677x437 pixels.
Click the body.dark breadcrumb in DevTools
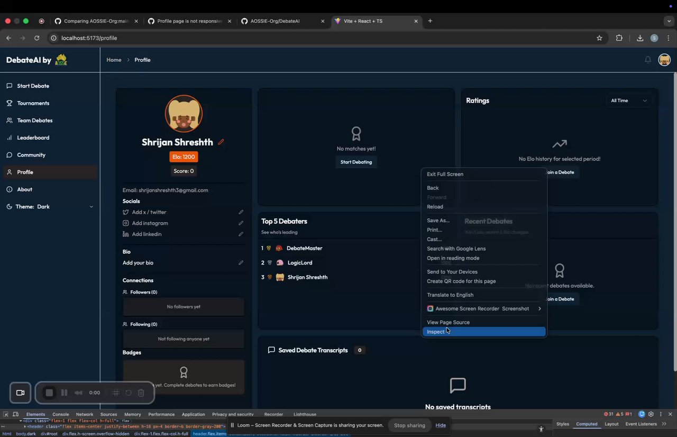(x=26, y=434)
